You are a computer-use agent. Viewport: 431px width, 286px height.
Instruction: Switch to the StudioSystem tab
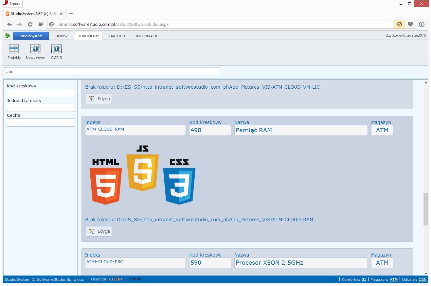point(31,36)
